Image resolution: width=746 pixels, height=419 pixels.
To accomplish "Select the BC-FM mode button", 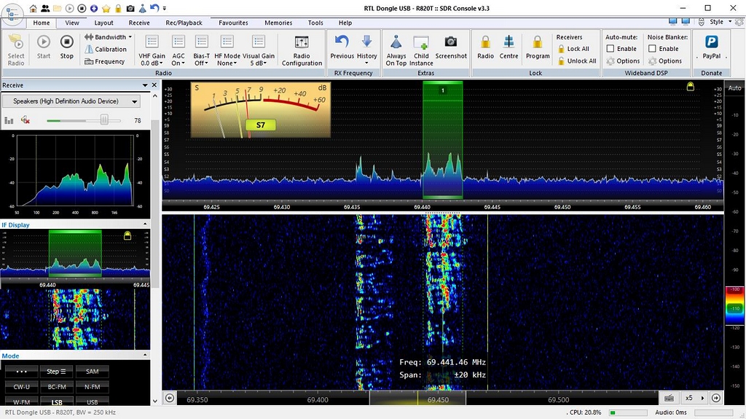I will tap(57, 387).
